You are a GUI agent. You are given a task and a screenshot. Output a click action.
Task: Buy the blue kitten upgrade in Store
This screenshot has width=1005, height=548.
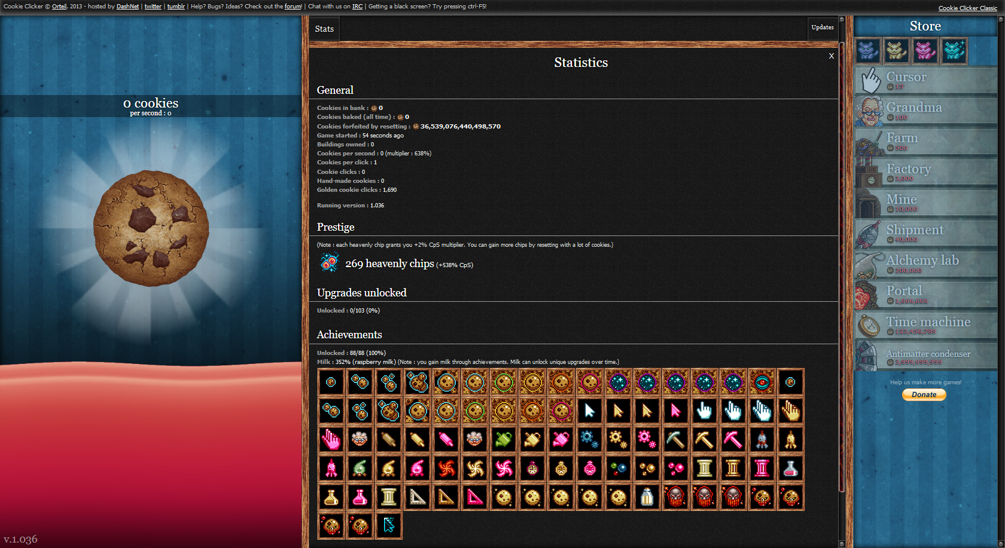click(868, 51)
